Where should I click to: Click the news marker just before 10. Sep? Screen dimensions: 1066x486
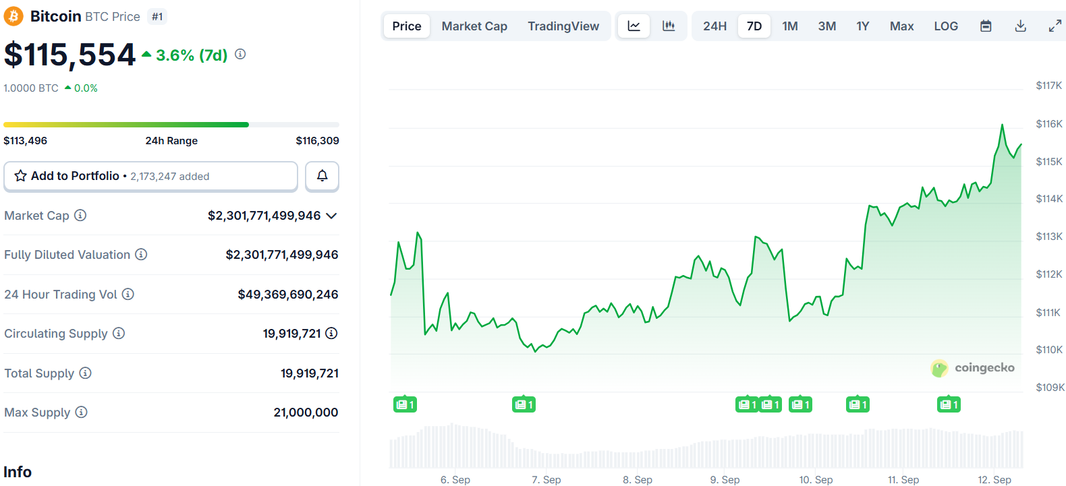coord(801,404)
